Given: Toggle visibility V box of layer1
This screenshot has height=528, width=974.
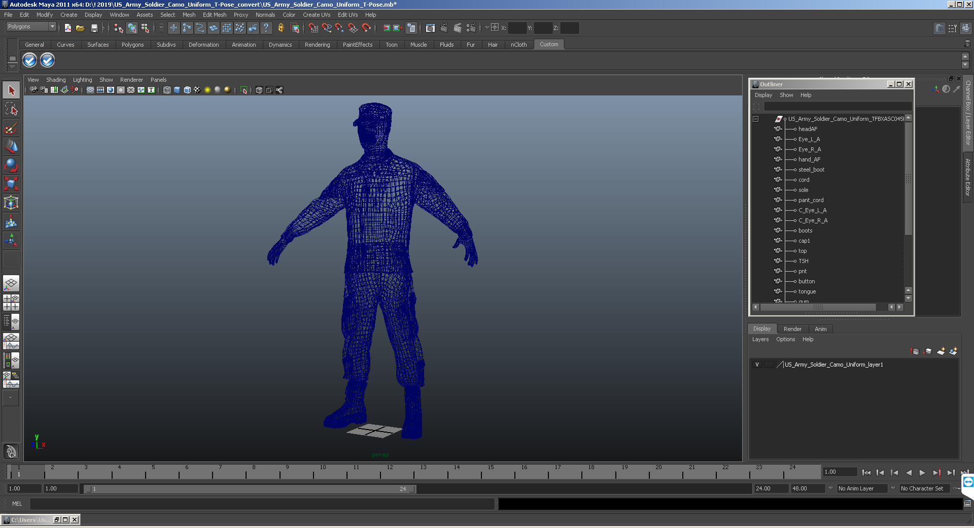Looking at the screenshot, I should (757, 365).
